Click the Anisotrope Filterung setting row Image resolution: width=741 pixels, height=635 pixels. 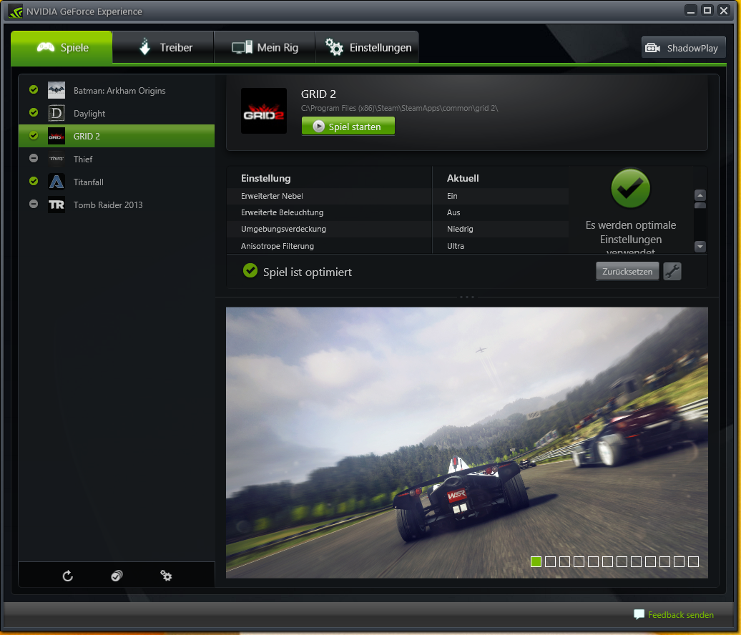pos(398,246)
